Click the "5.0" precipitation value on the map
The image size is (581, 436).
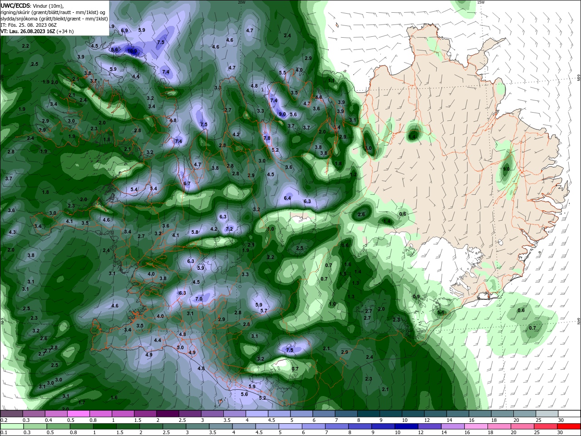(x=180, y=347)
